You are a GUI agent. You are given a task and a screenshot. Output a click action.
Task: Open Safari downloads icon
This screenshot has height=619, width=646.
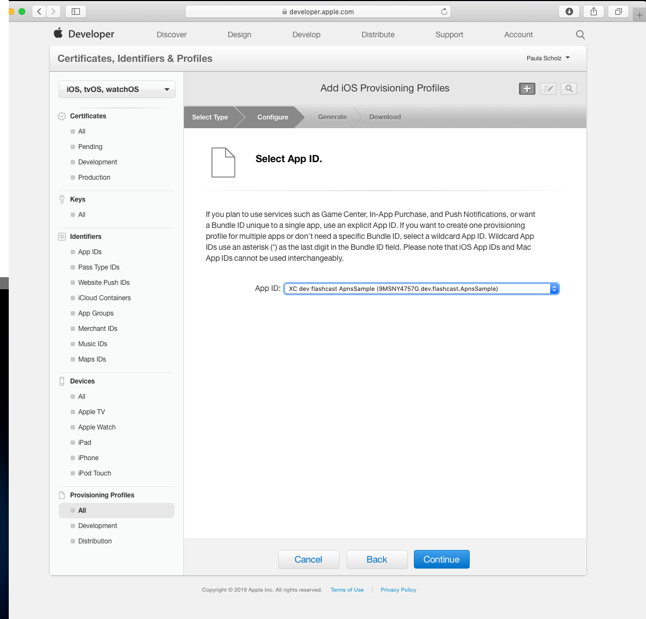569,12
